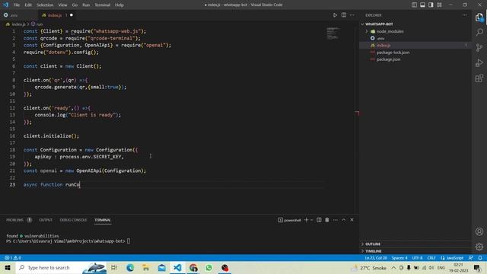Maximize the panel size with caret icon
Viewport: 487px width, 274px height.
343,220
